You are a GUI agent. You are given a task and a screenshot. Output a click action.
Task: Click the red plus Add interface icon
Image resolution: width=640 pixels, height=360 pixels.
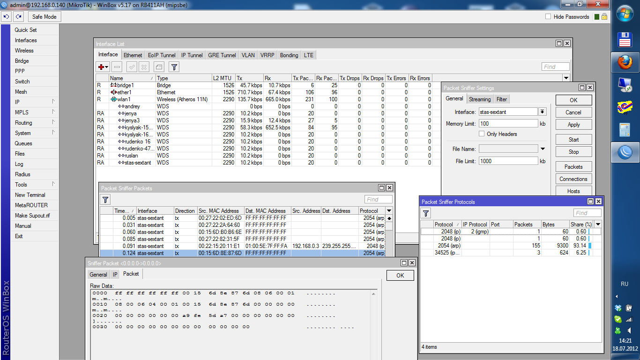103,67
